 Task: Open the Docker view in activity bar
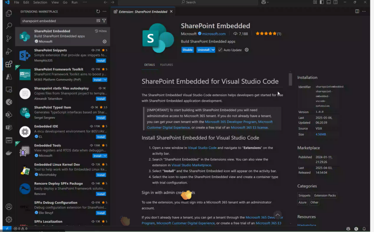tap(9, 153)
